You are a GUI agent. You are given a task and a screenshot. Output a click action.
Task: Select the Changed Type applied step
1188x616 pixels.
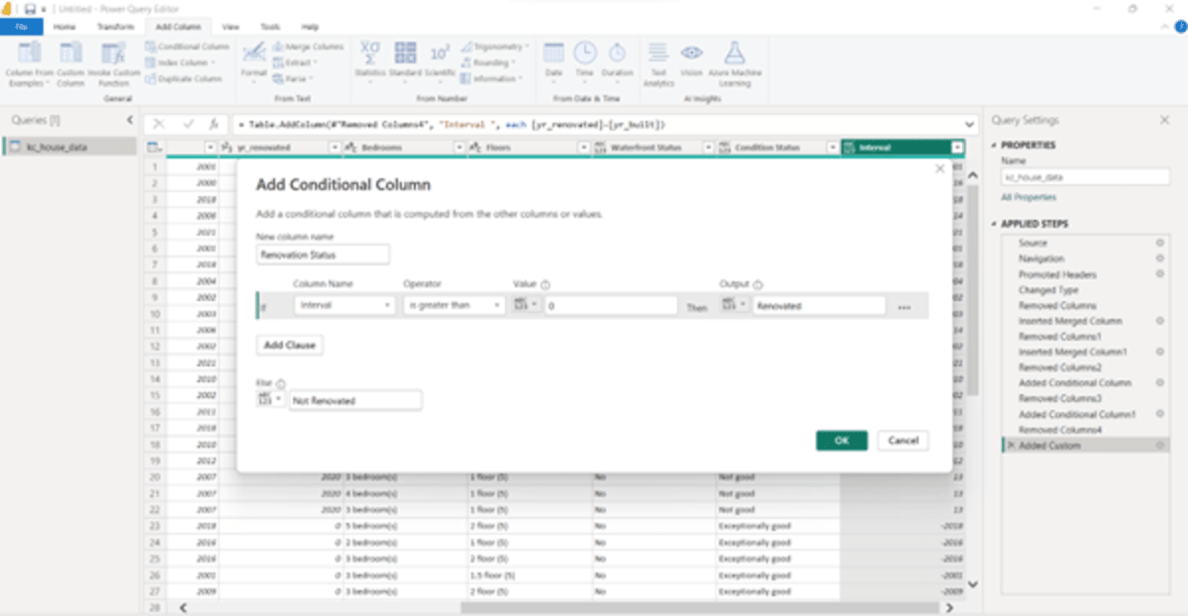click(x=1048, y=290)
